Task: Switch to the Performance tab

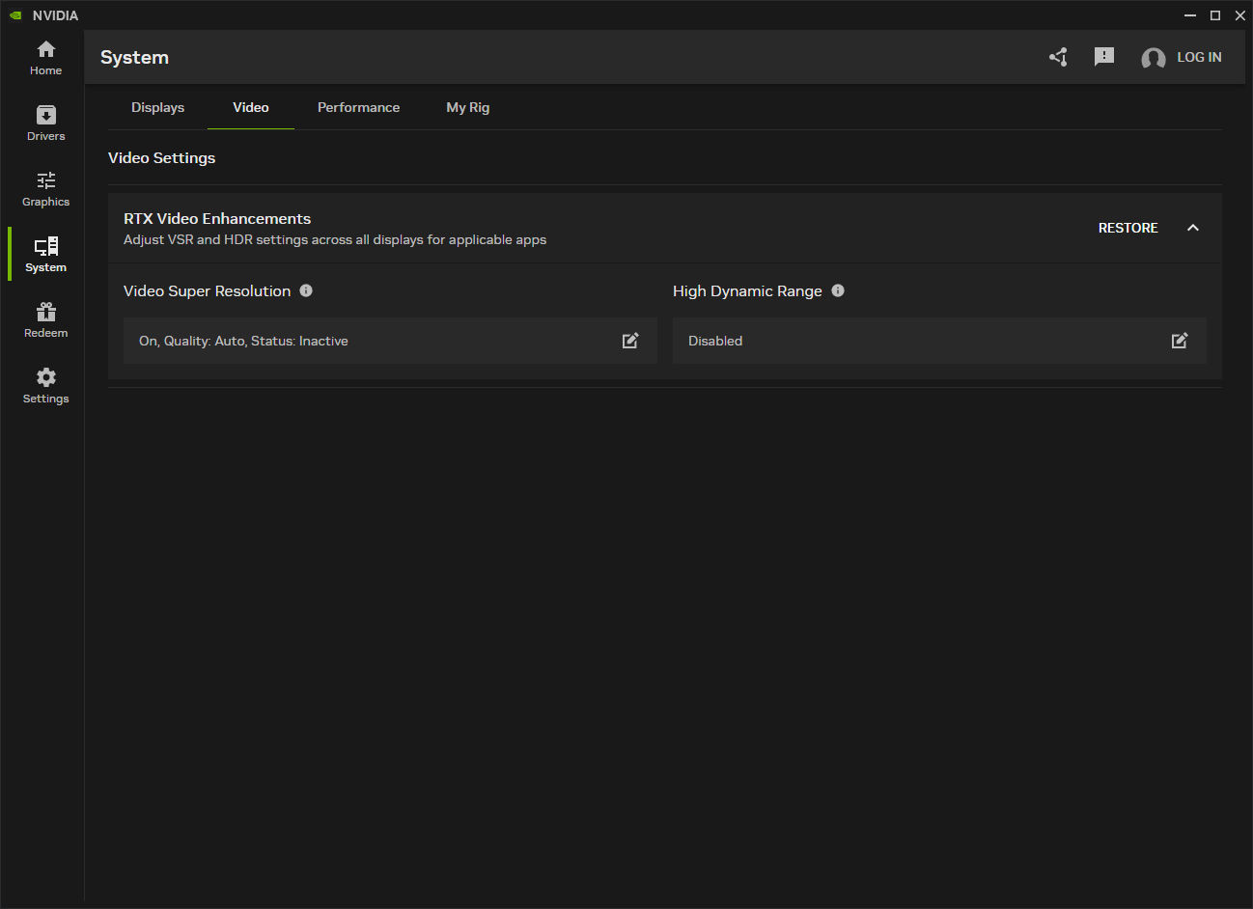Action: pos(358,107)
